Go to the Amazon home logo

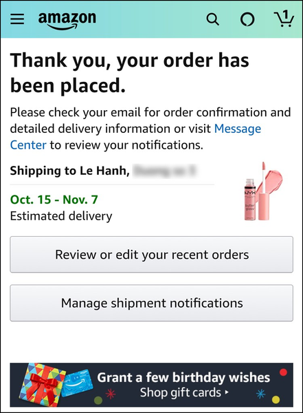(67, 20)
